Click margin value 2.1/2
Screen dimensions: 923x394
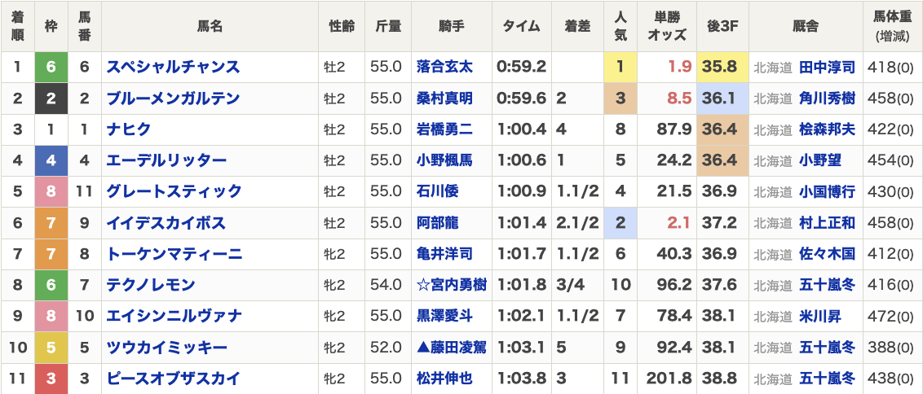[577, 223]
